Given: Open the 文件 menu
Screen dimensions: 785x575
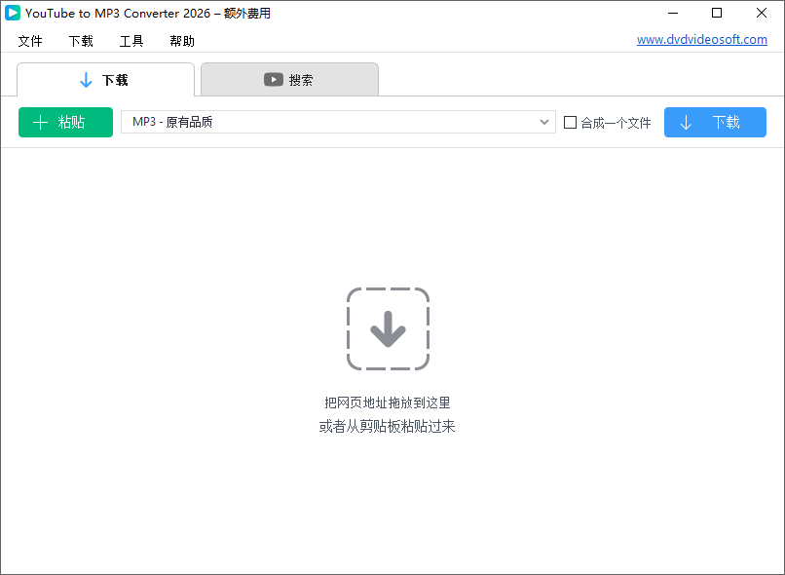Looking at the screenshot, I should tap(30, 41).
